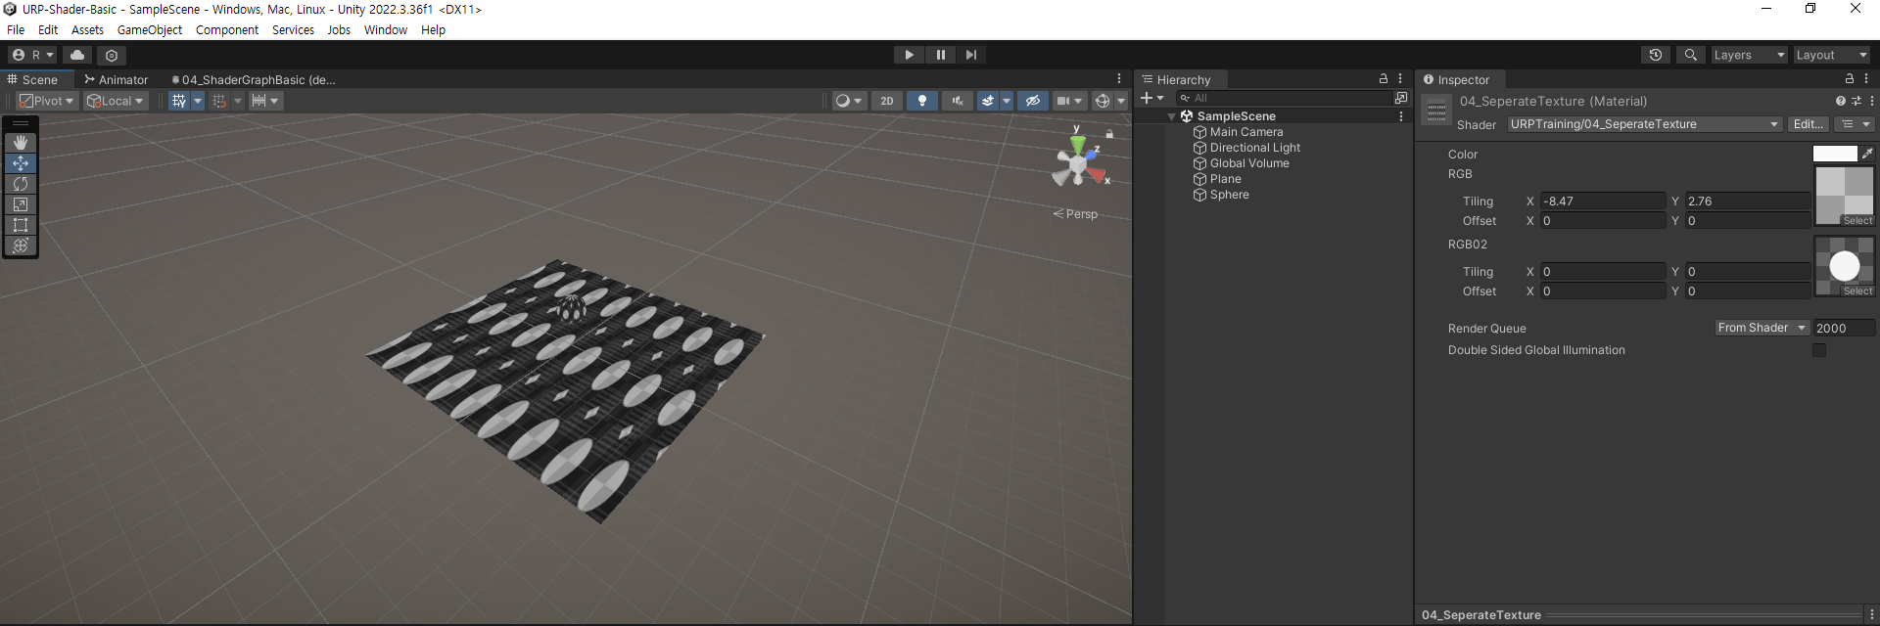Lock the Hierarchy panel
Viewport: 1880px width, 626px height.
pos(1384,79)
